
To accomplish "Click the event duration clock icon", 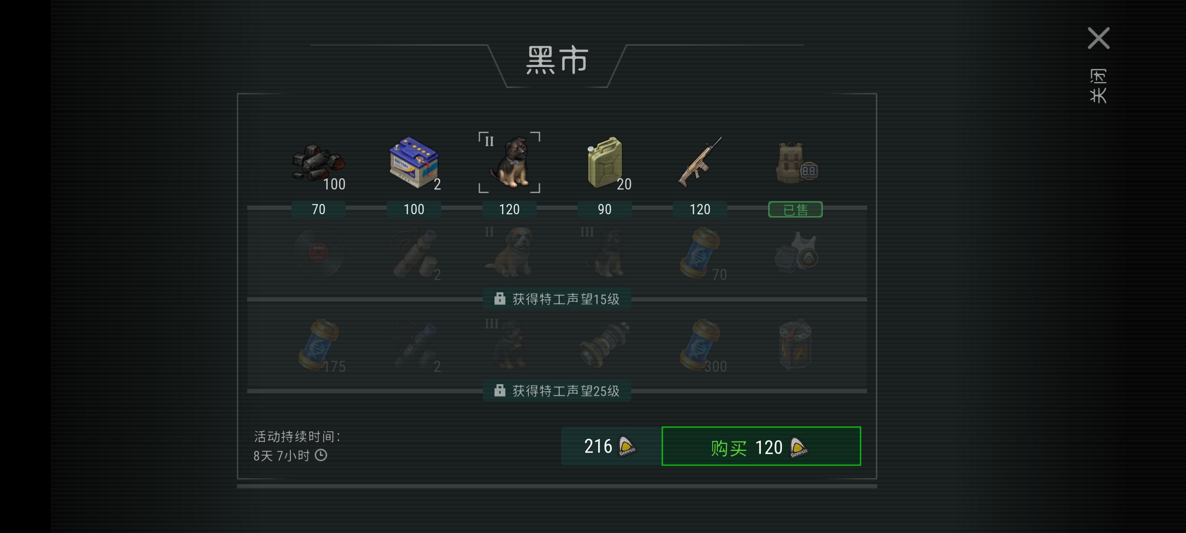I will tap(321, 455).
